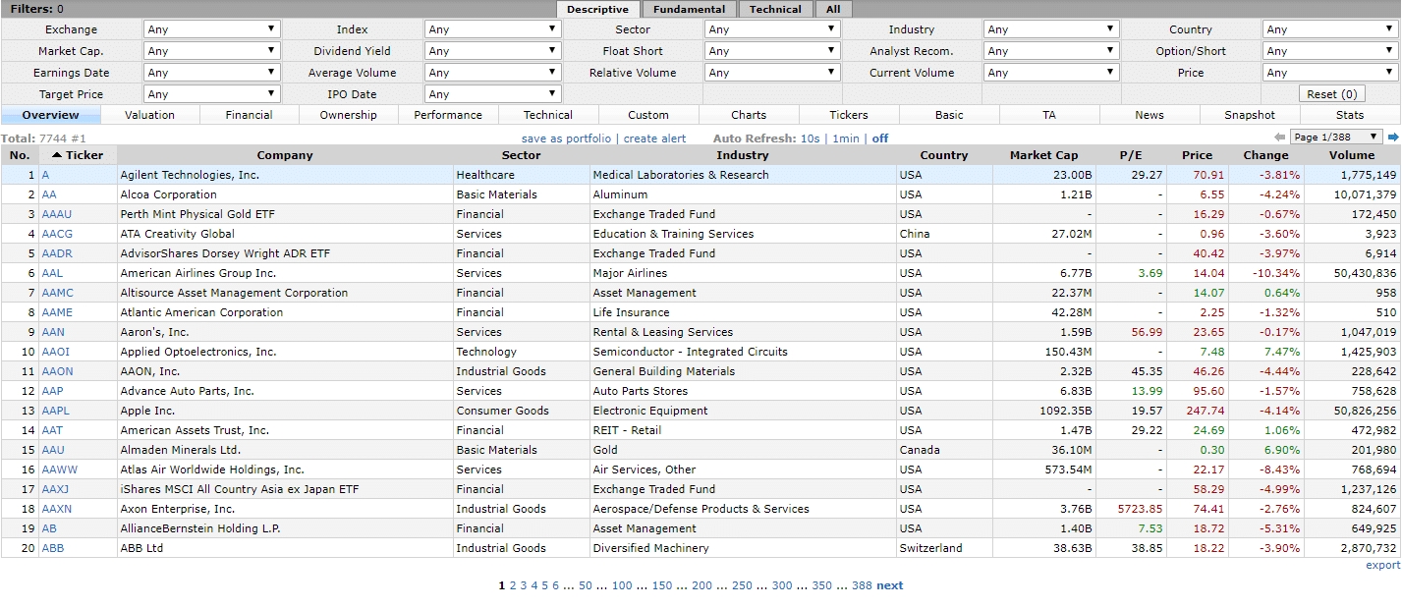Click the next pagination link
This screenshot has width=1402, height=608.
889,585
